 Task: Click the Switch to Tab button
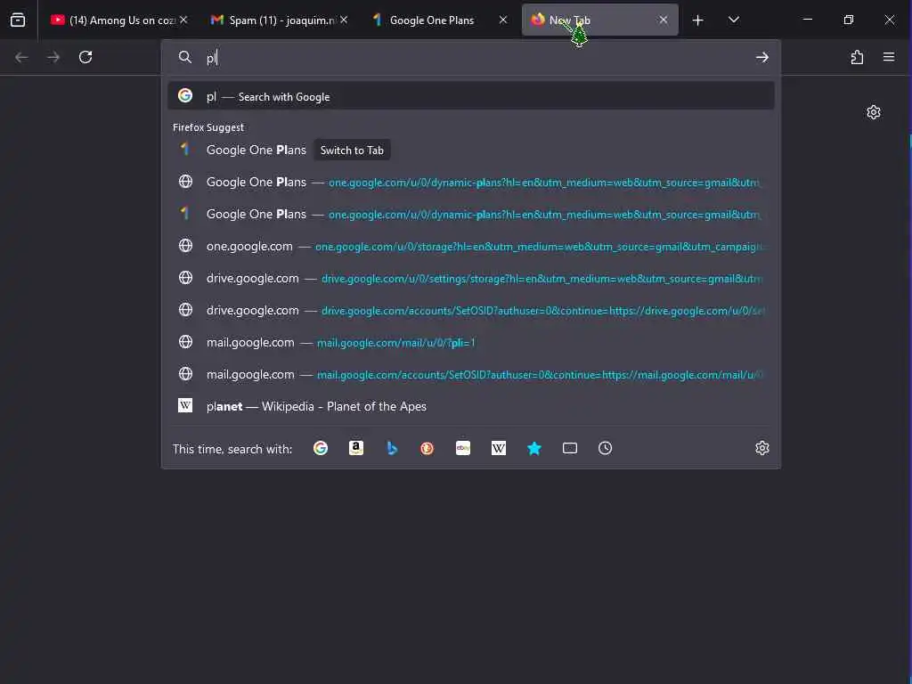(352, 150)
